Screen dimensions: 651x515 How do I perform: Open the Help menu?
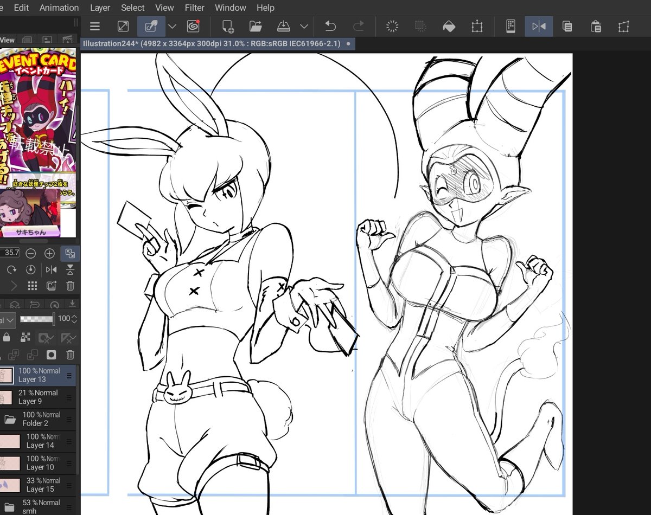[265, 8]
